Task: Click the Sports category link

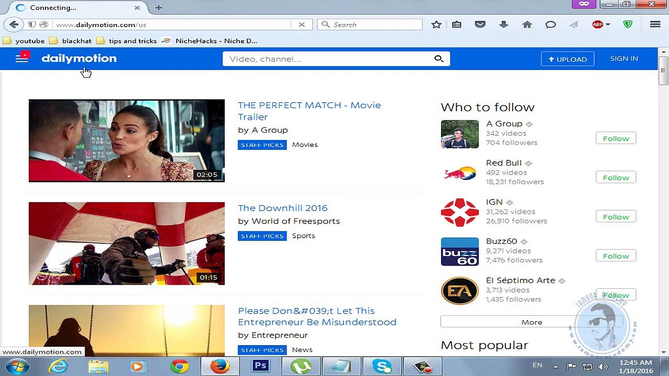Action: tap(304, 236)
